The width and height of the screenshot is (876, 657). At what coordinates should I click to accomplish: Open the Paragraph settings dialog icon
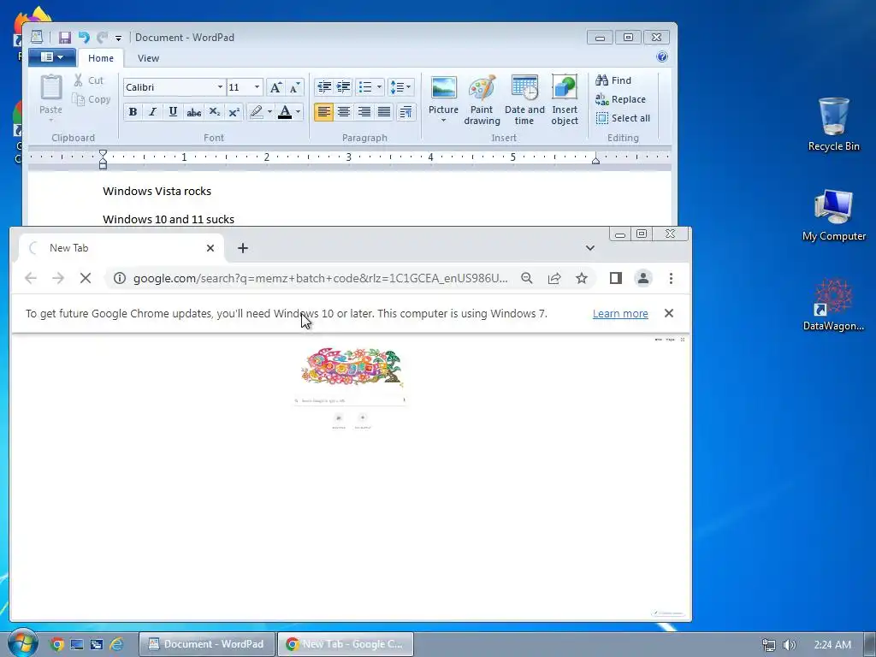[406, 112]
